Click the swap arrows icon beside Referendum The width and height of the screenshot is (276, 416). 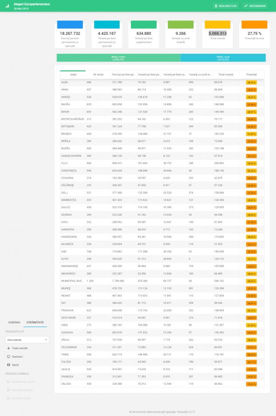(x=246, y=6)
